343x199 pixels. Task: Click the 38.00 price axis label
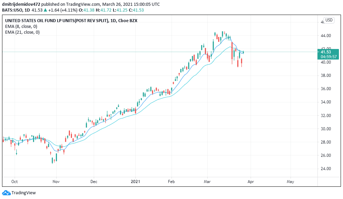[x=326, y=76]
